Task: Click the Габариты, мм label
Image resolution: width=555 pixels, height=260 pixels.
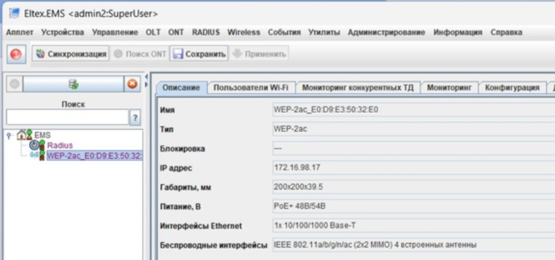Action: pos(185,188)
